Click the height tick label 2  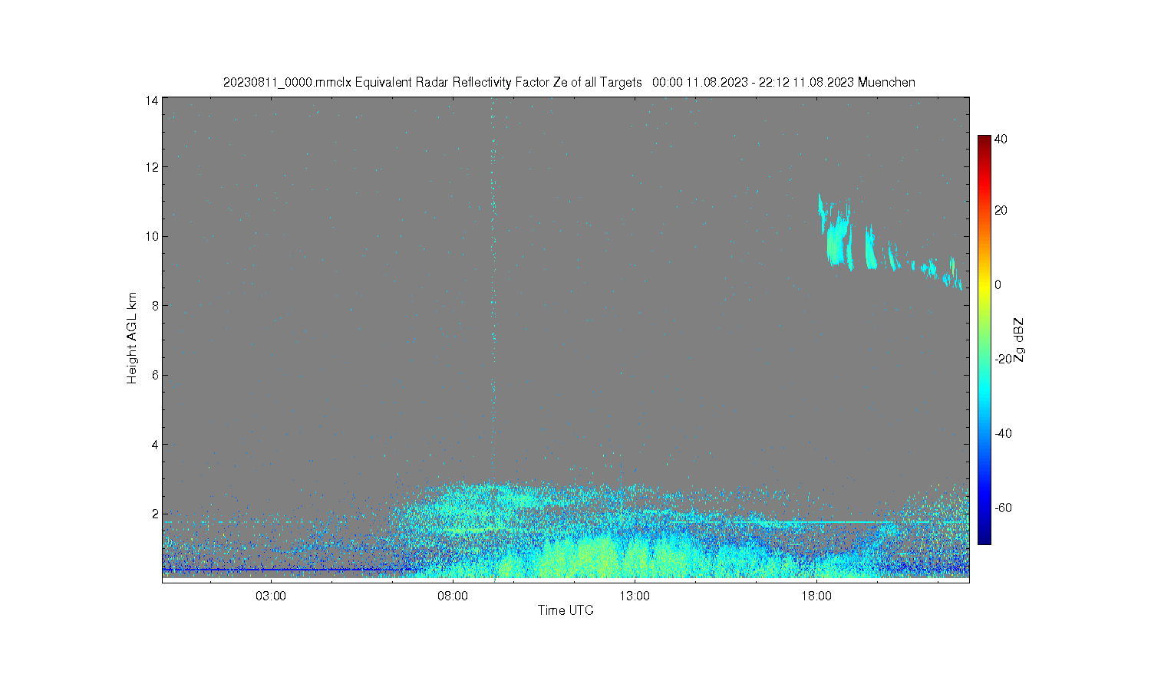coord(155,514)
